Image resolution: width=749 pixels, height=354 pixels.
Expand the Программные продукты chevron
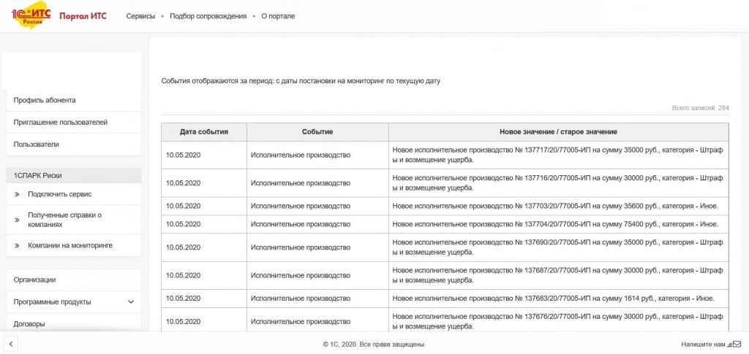[x=131, y=301]
